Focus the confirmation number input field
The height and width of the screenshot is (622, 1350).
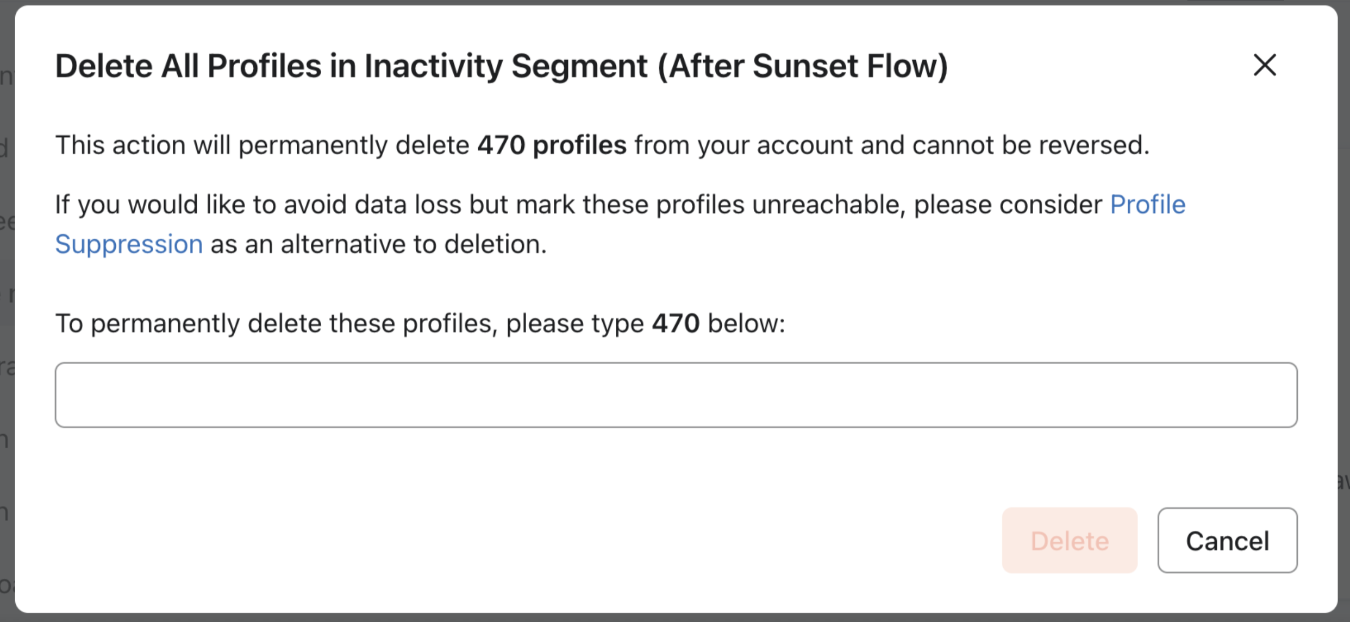(676, 395)
